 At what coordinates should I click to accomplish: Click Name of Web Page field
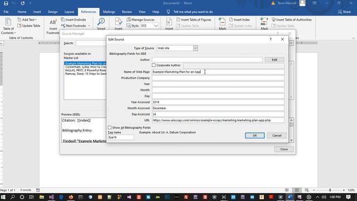tap(218, 72)
